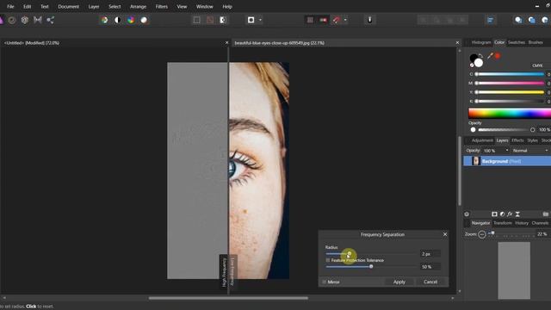Select the black background color circle
The height and width of the screenshot is (310, 551).
pos(473,58)
